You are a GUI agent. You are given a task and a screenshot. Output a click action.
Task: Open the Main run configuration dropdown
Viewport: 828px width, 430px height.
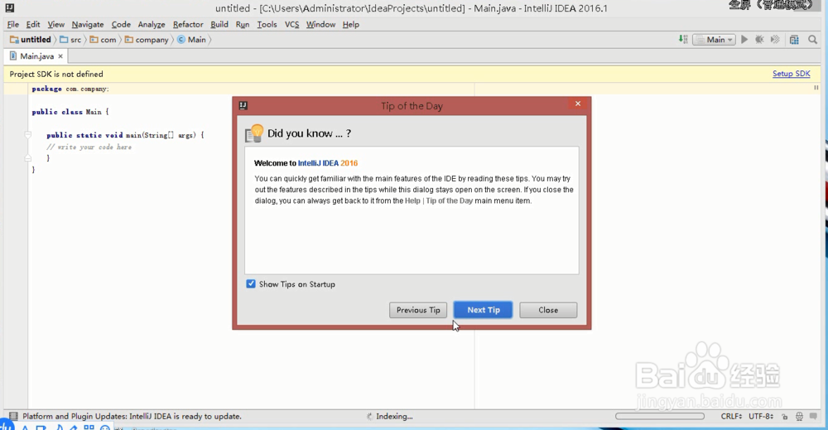(714, 40)
